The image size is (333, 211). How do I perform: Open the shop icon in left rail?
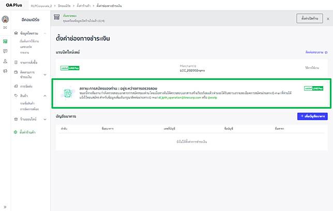pos(5,41)
